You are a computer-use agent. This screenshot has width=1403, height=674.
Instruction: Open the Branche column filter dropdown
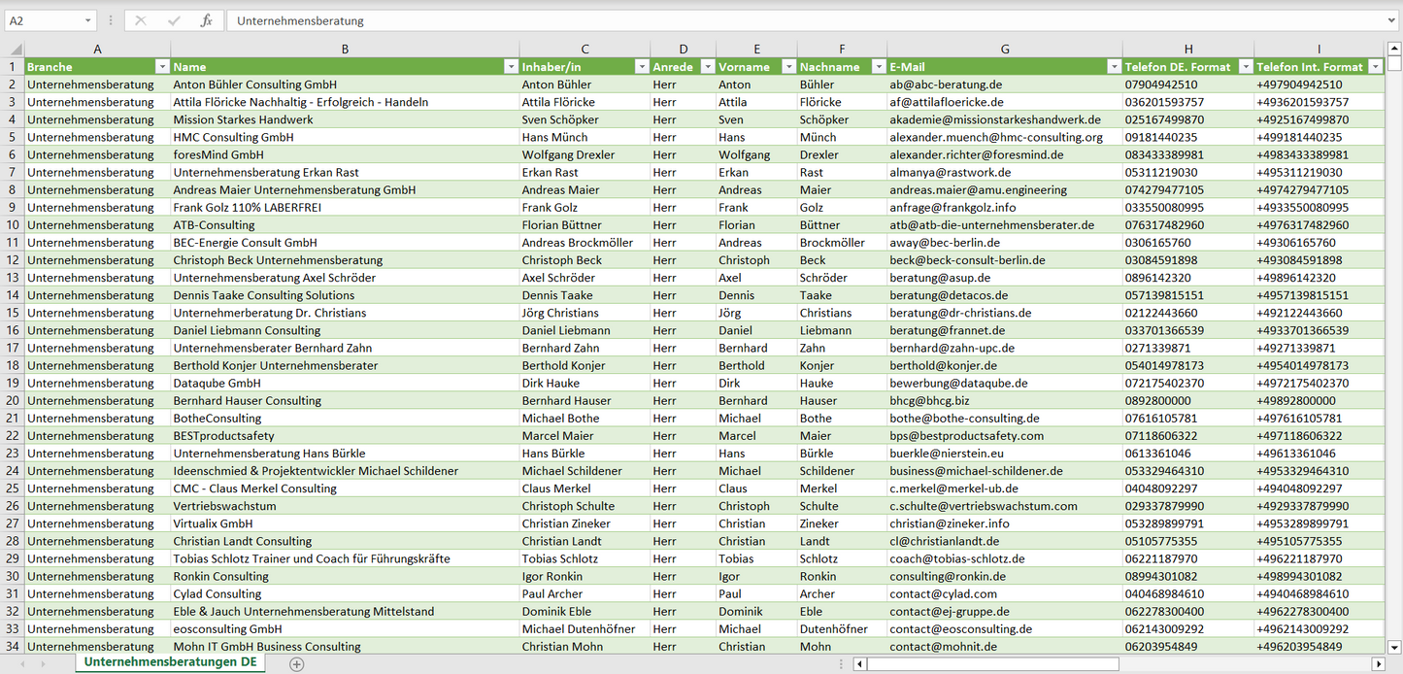(x=161, y=67)
